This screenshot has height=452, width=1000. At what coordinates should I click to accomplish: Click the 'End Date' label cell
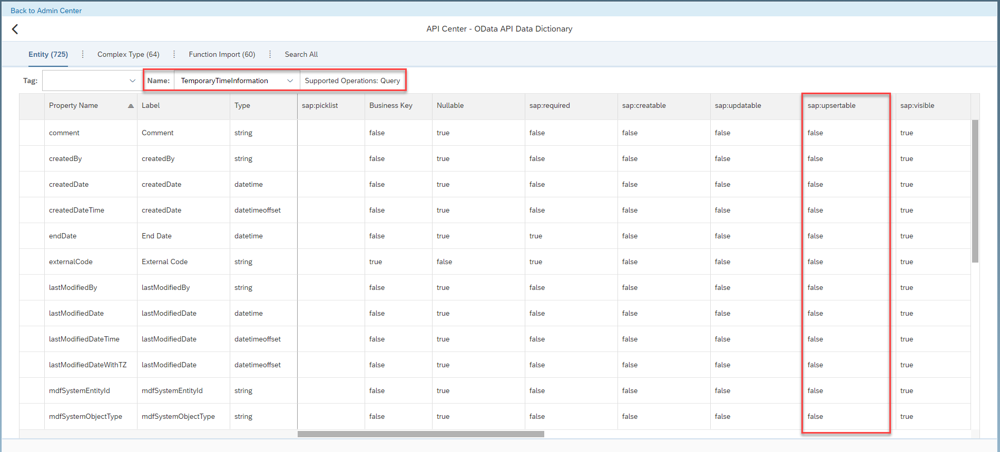(x=183, y=236)
